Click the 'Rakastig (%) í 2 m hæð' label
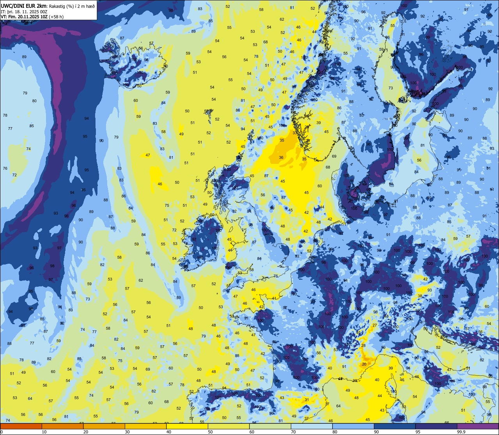Screen dimensions: 499x435 click(x=71, y=6)
